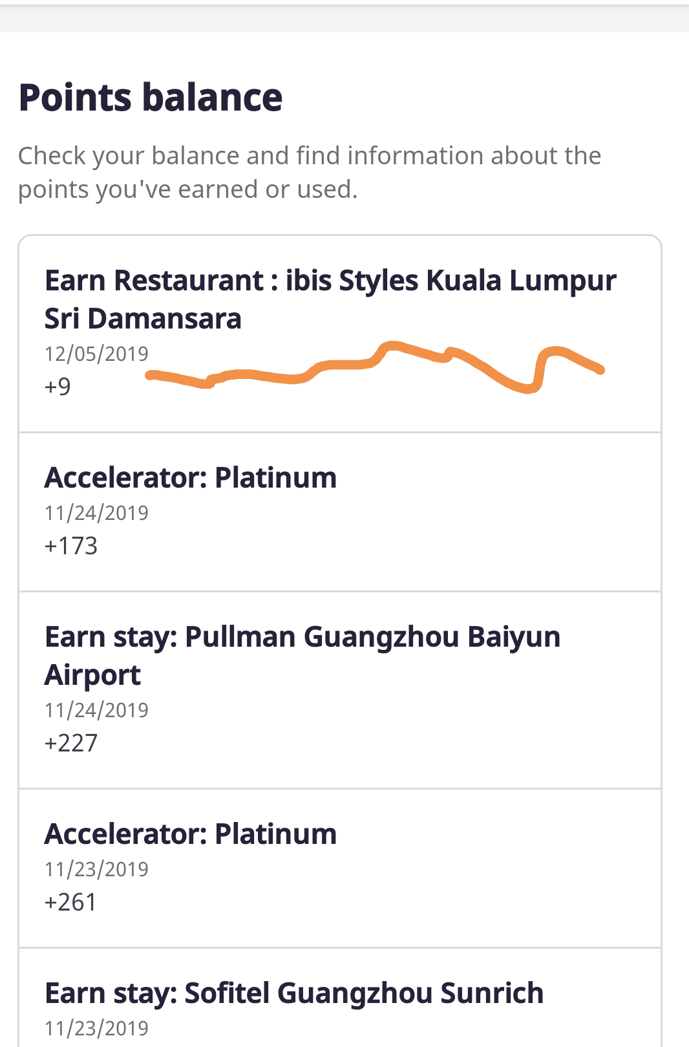
Task: Click the date above the +227 amount
Action: pos(96,710)
